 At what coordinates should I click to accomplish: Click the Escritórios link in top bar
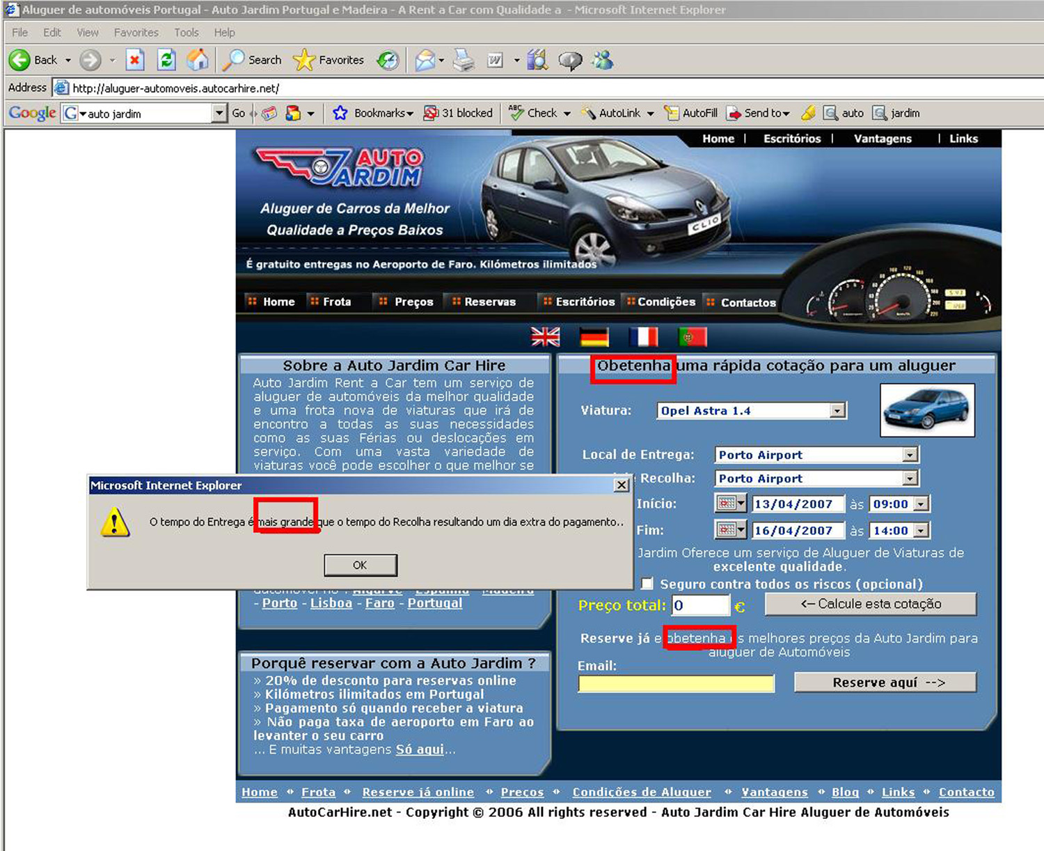(792, 139)
